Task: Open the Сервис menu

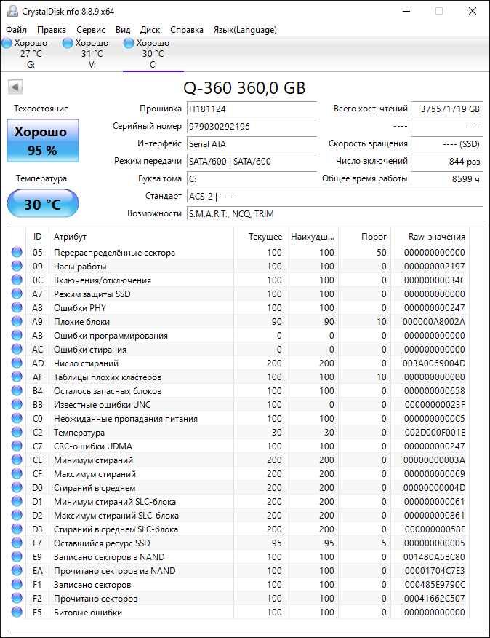Action: click(x=91, y=30)
